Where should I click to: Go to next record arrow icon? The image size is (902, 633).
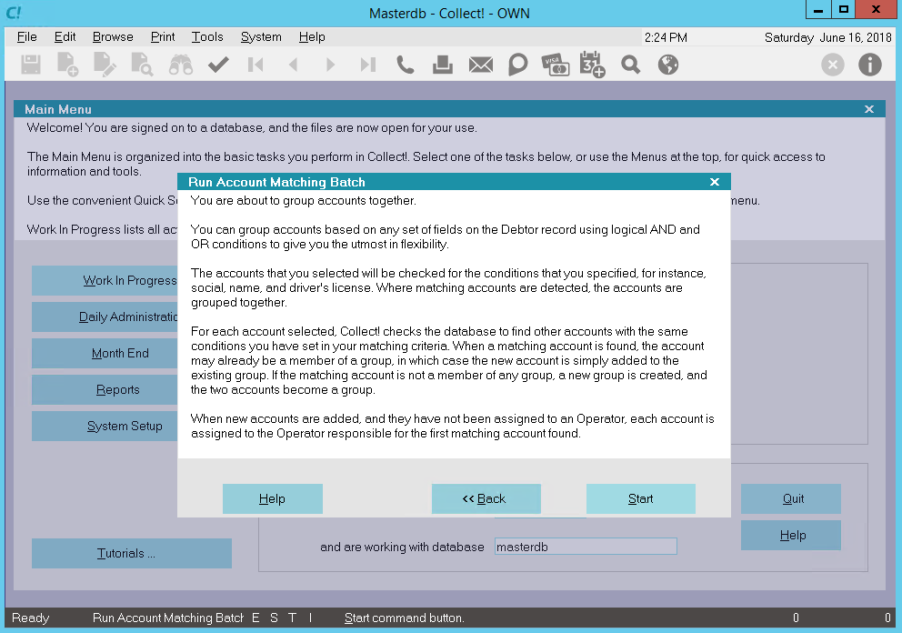(x=330, y=65)
